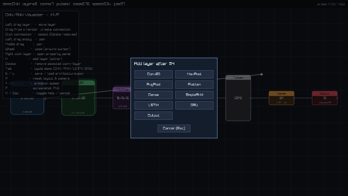Click the 'Left drag empty - pan' help line
Viewport: 348px width, 196px height.
coord(25,39)
